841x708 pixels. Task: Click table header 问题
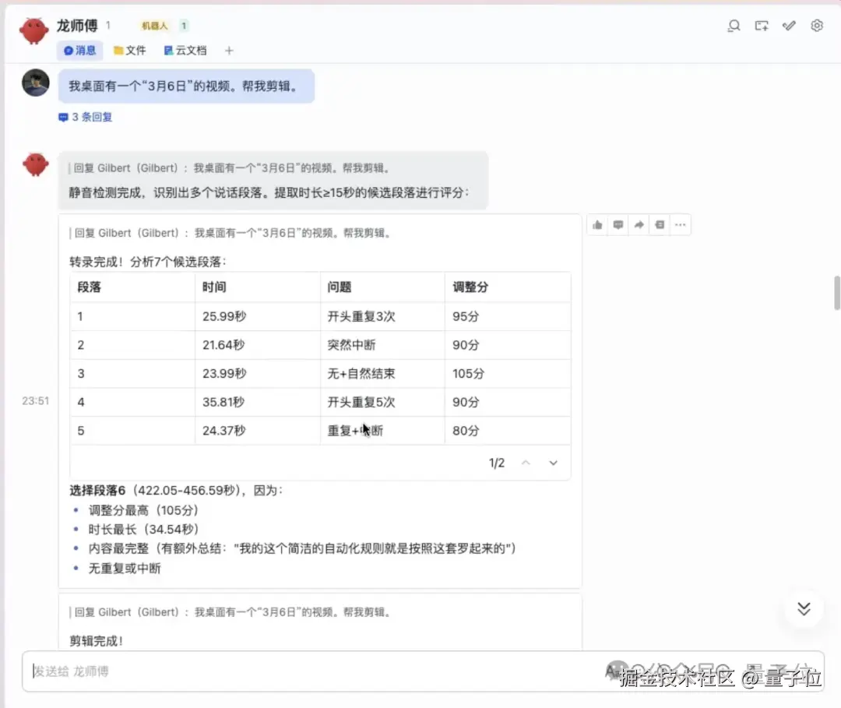339,287
